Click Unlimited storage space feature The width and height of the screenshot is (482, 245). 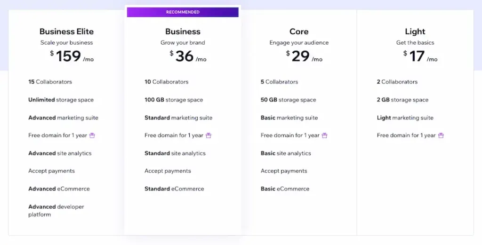tap(61, 100)
